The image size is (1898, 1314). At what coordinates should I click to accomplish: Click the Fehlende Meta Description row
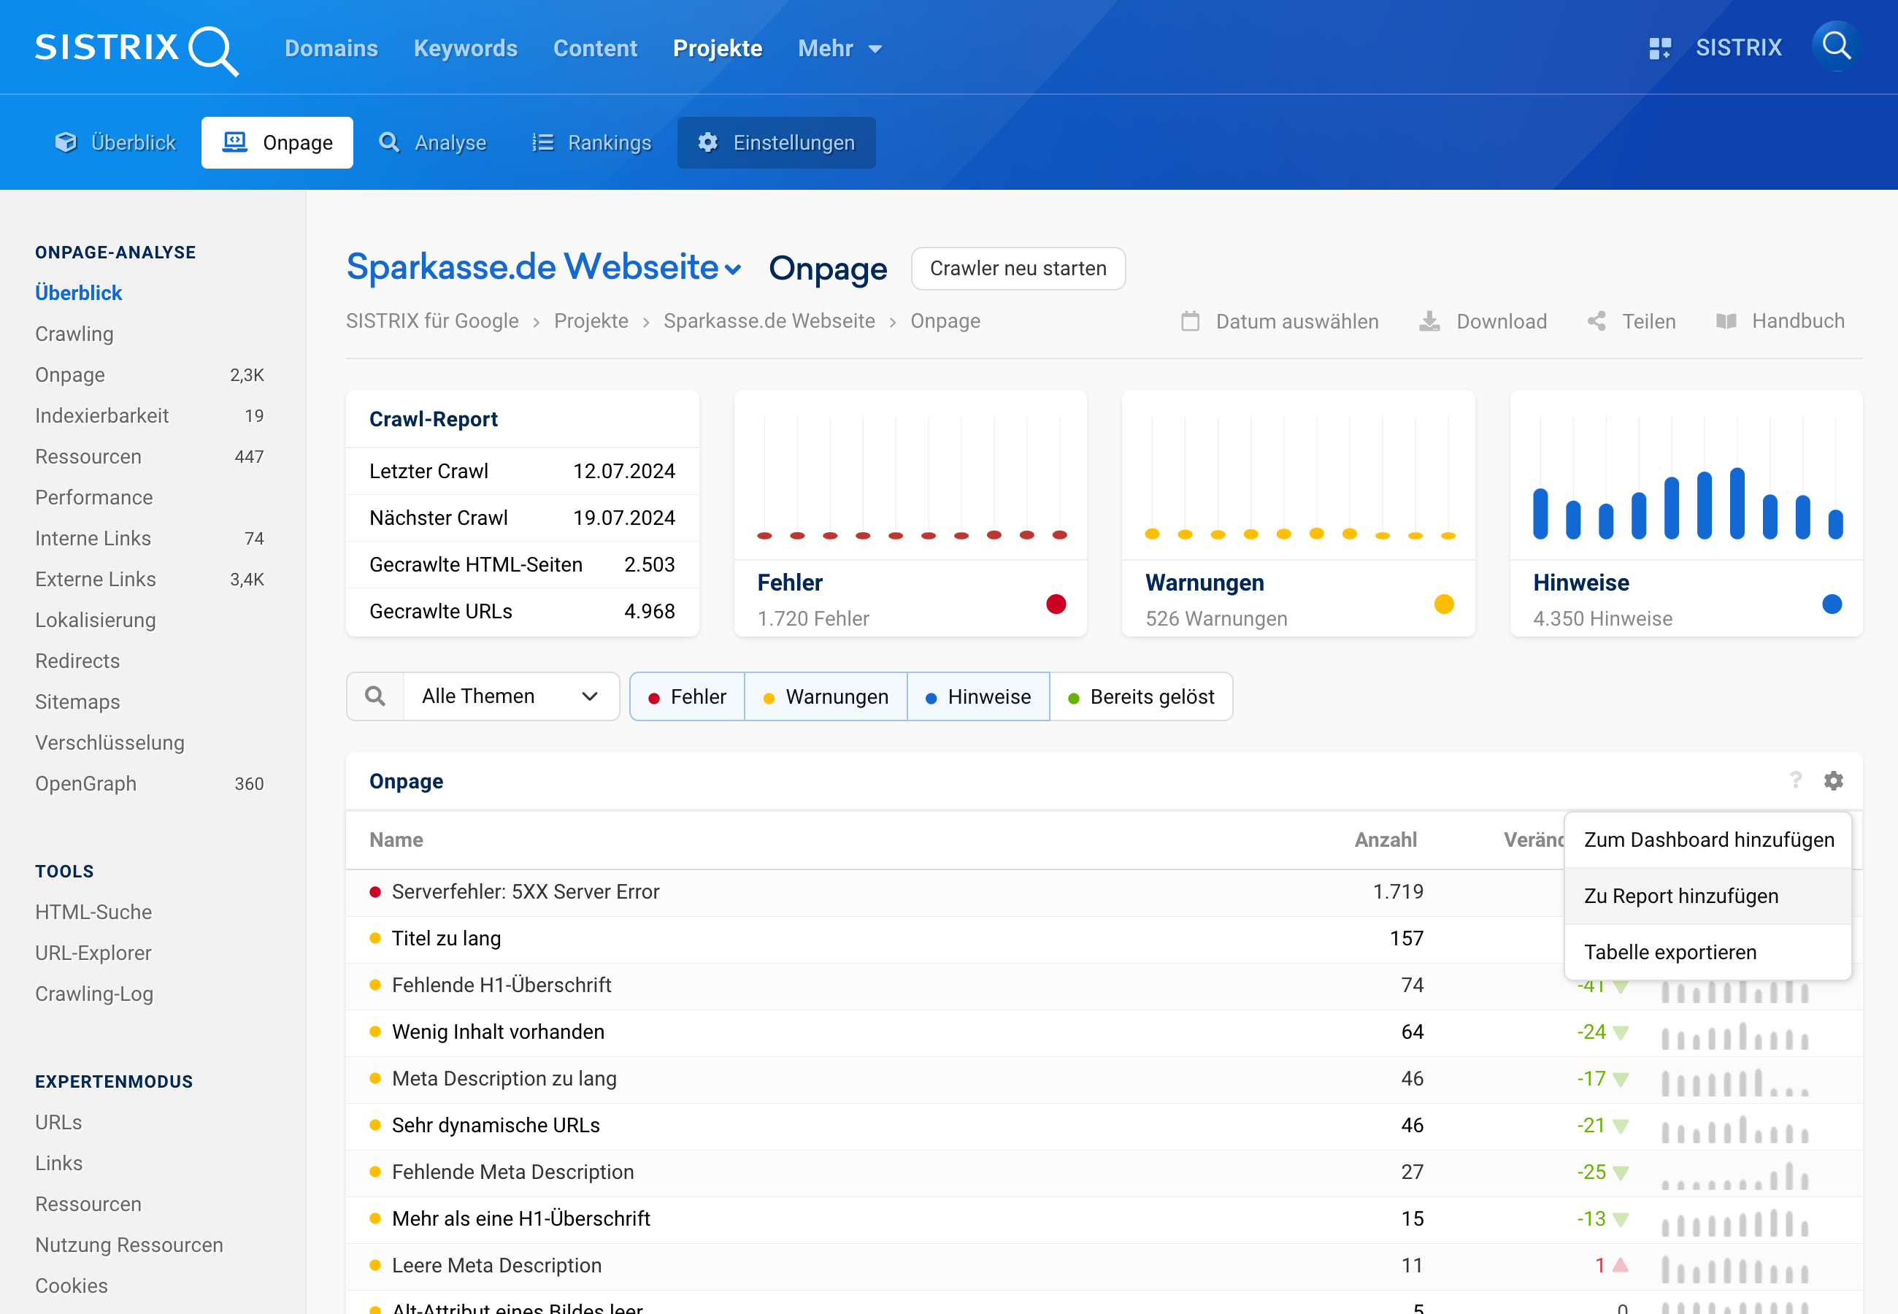click(x=1104, y=1172)
